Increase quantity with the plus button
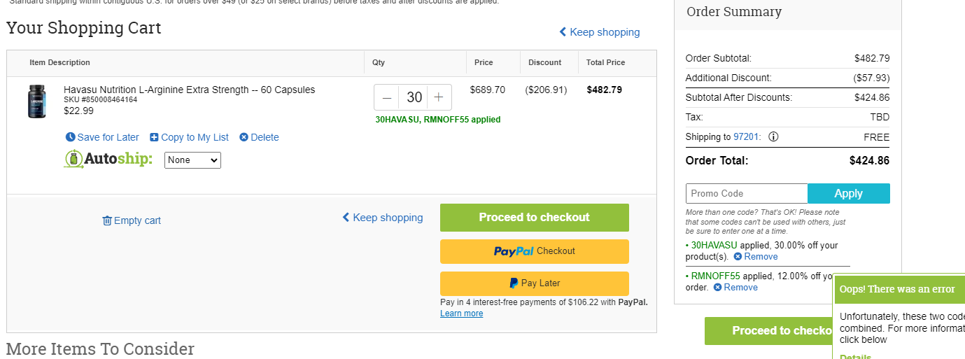 439,97
